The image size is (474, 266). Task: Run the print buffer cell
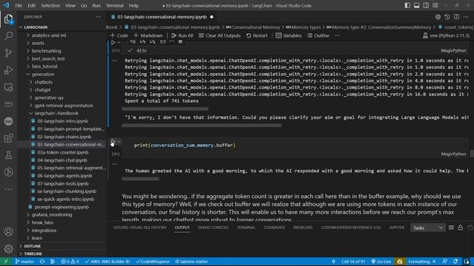(113, 141)
